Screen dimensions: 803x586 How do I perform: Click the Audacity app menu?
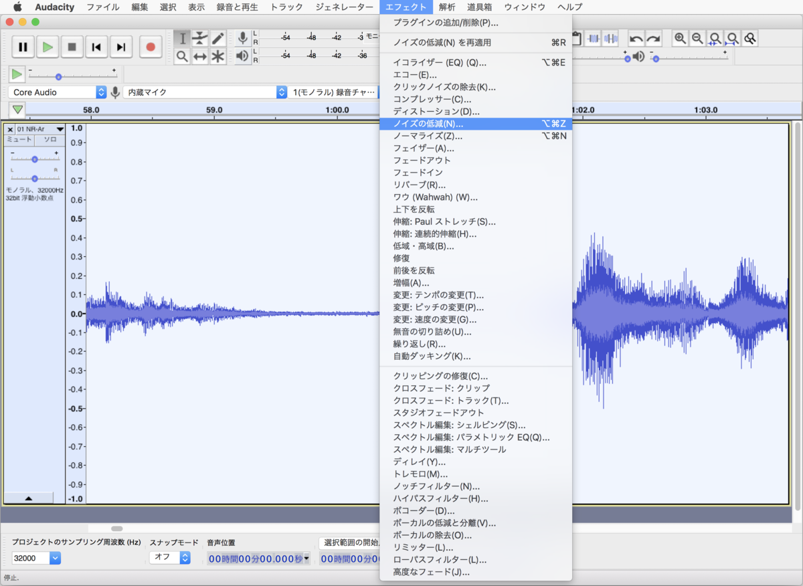[55, 7]
